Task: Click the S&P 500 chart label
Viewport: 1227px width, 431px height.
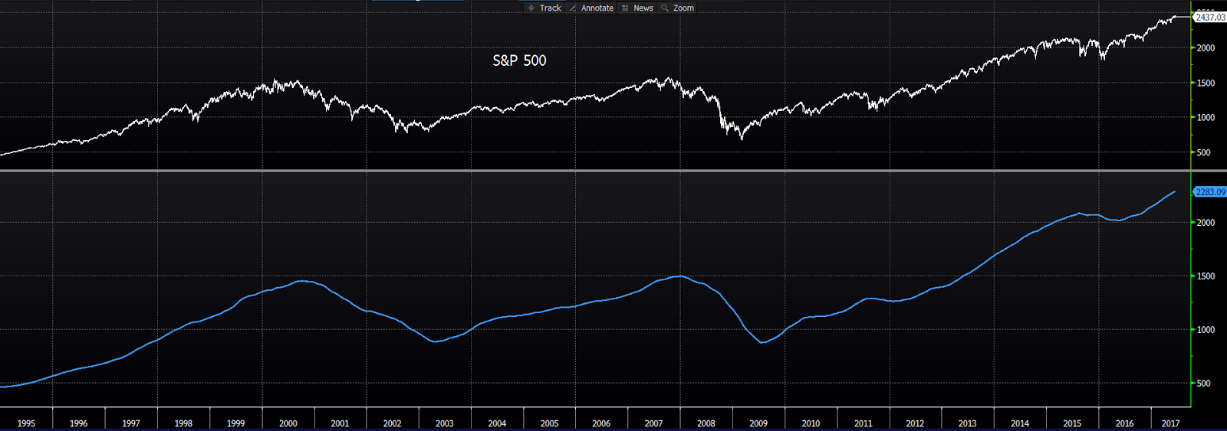Action: (x=519, y=60)
